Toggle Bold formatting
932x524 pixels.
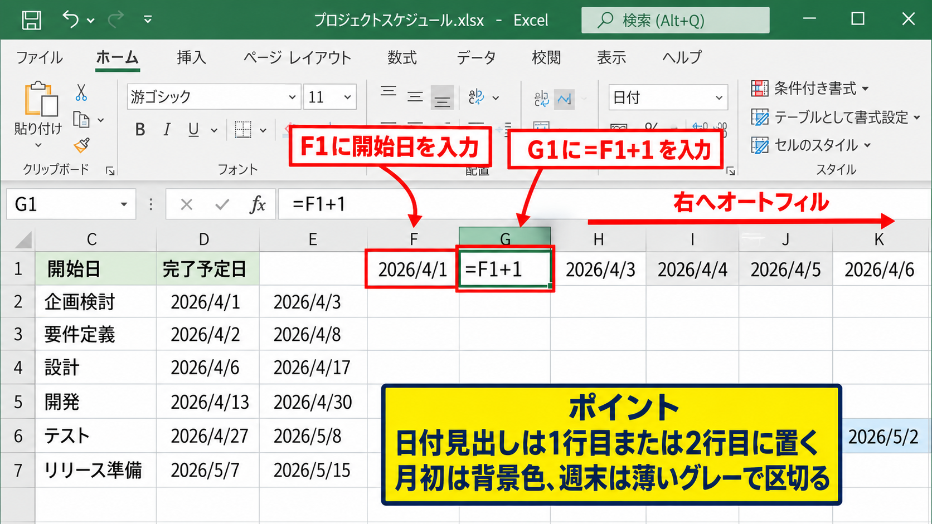tap(140, 130)
